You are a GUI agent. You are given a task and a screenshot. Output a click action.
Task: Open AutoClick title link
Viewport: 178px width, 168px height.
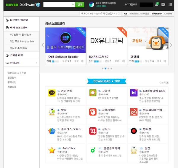pyautogui.click(x=69, y=148)
